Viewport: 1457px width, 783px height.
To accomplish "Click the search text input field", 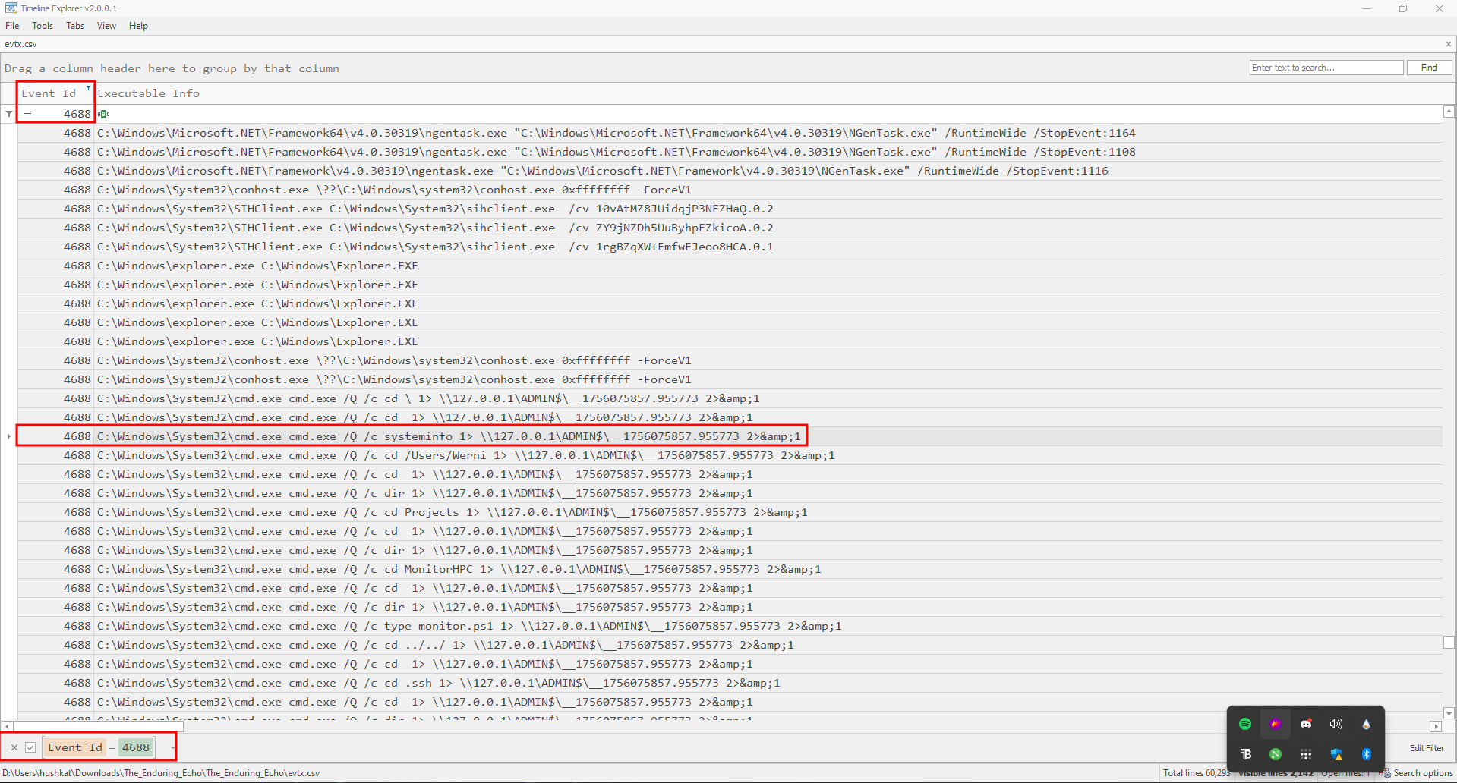I will coord(1326,68).
